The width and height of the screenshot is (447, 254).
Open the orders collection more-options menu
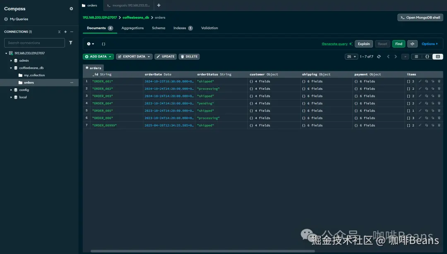(72, 83)
